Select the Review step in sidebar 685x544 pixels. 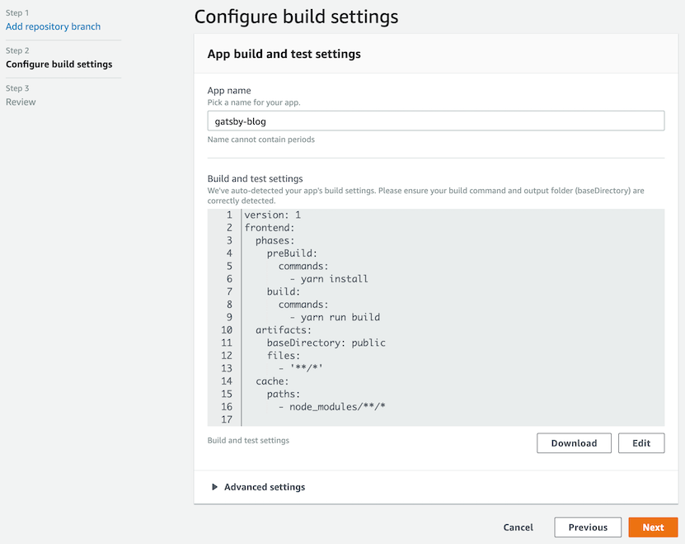pyautogui.click(x=21, y=102)
